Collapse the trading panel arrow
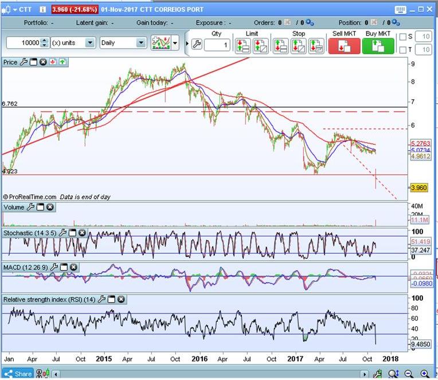This screenshot has width=438, height=380. point(187,44)
